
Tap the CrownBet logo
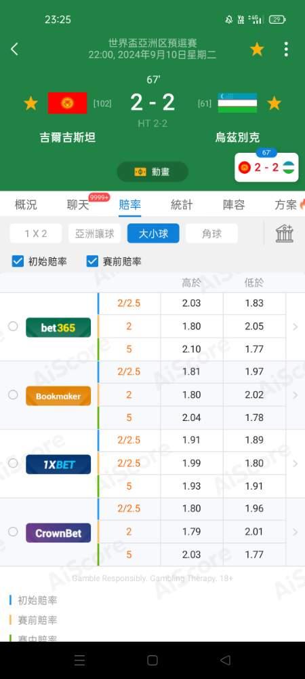click(58, 532)
